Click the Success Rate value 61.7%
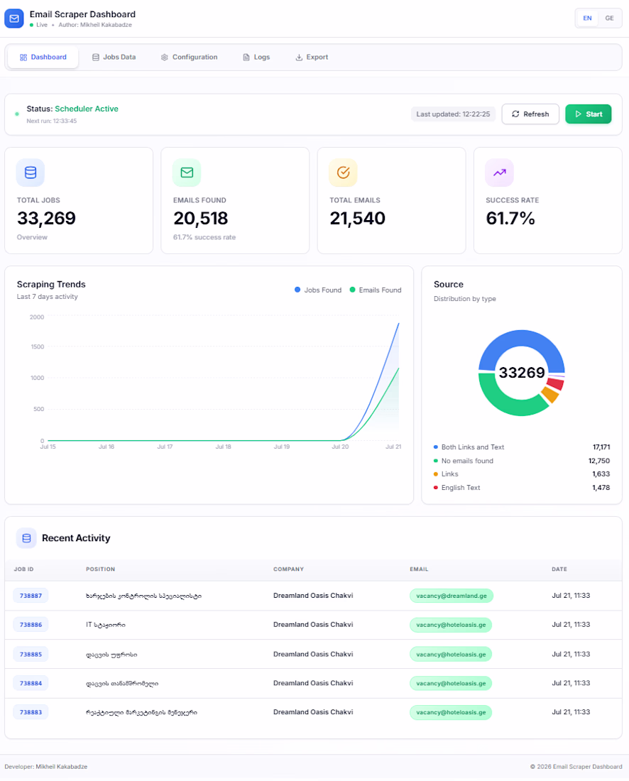Viewport: 629px width, 781px height. point(510,218)
